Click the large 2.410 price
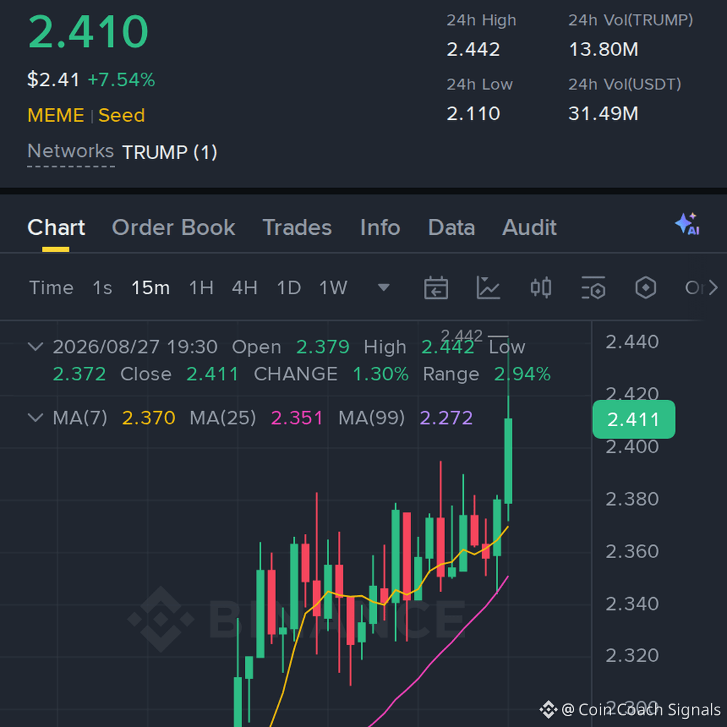This screenshot has height=727, width=727. point(88,32)
